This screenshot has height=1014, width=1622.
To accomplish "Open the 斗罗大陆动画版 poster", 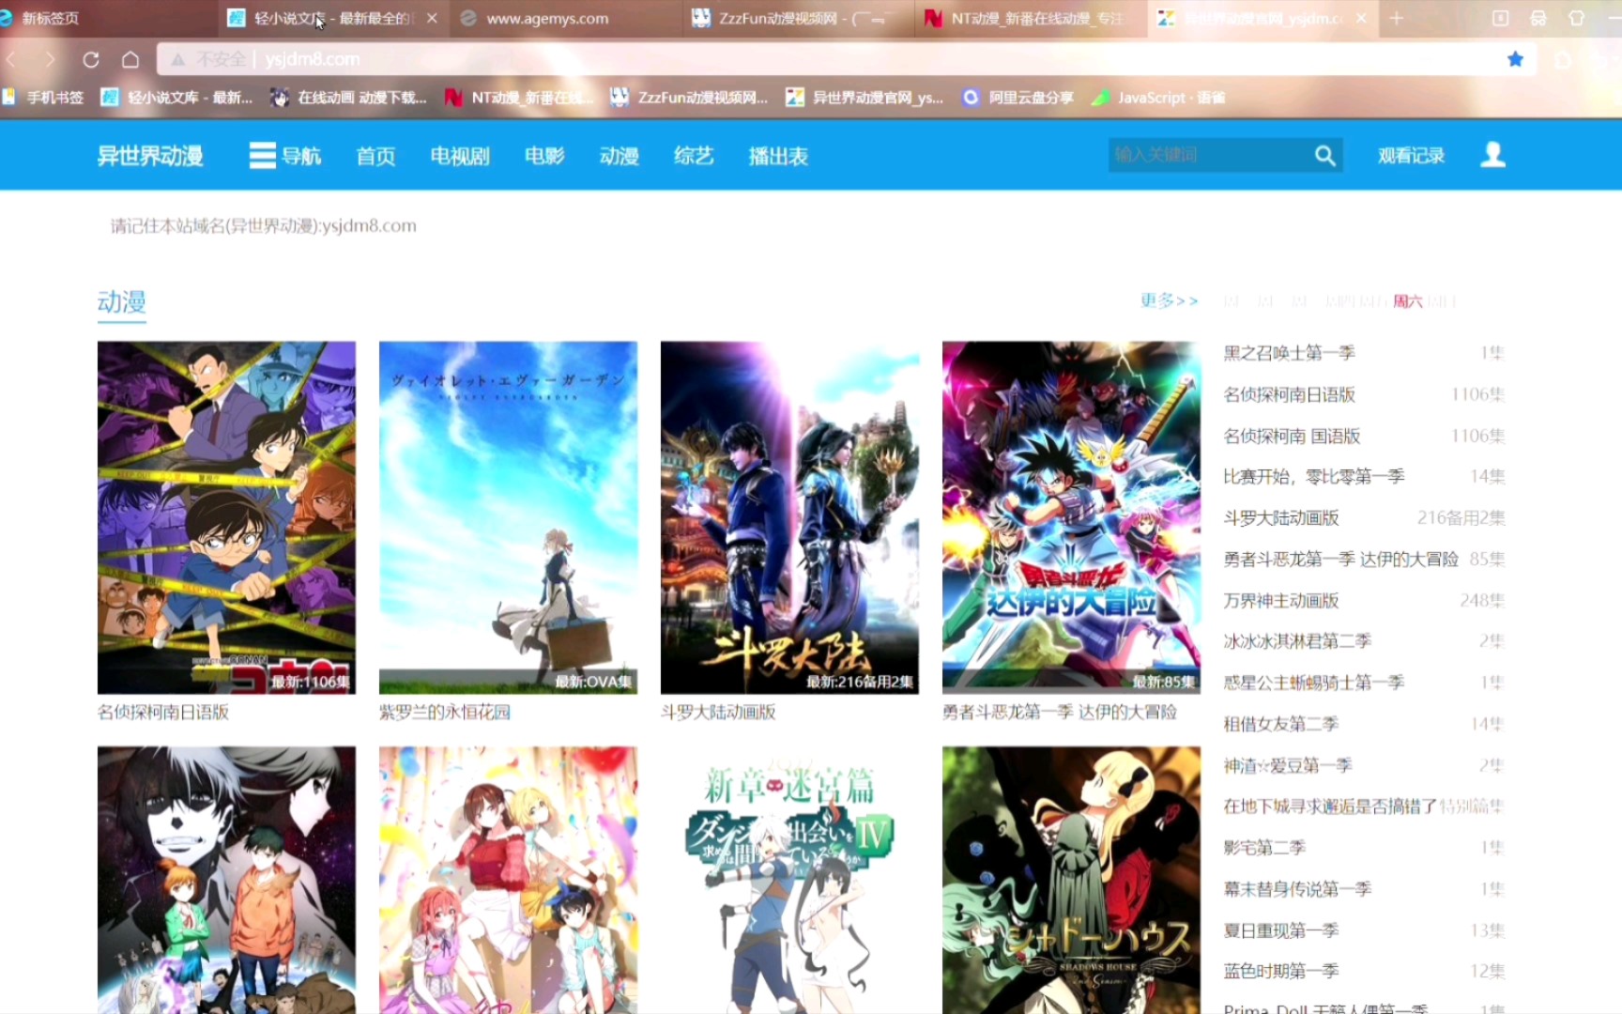I will click(x=789, y=517).
